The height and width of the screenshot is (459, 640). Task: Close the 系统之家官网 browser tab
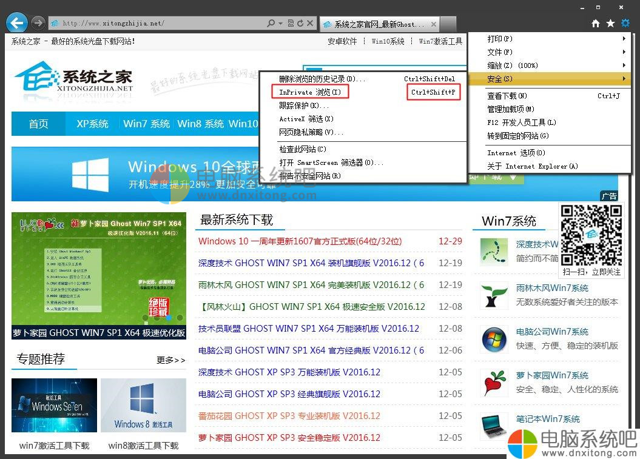434,24
